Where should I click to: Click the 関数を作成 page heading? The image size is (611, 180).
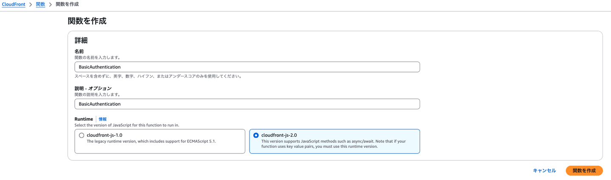coord(87,21)
